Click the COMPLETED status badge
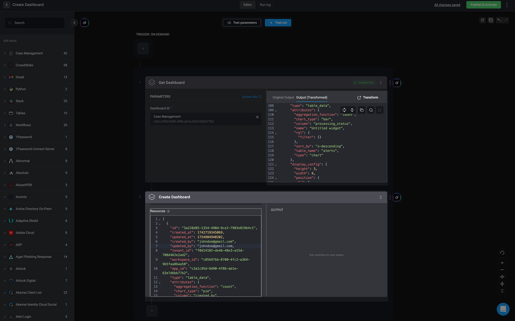The height and width of the screenshot is (321, 515). [x=363, y=83]
